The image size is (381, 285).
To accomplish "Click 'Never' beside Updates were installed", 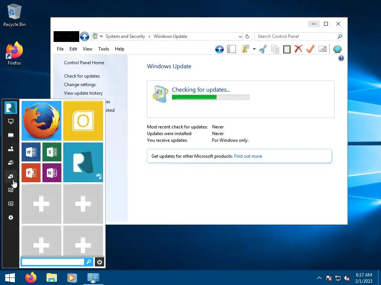I will pyautogui.click(x=218, y=134).
